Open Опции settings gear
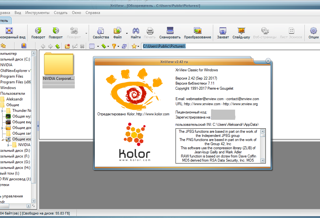 point(313,31)
